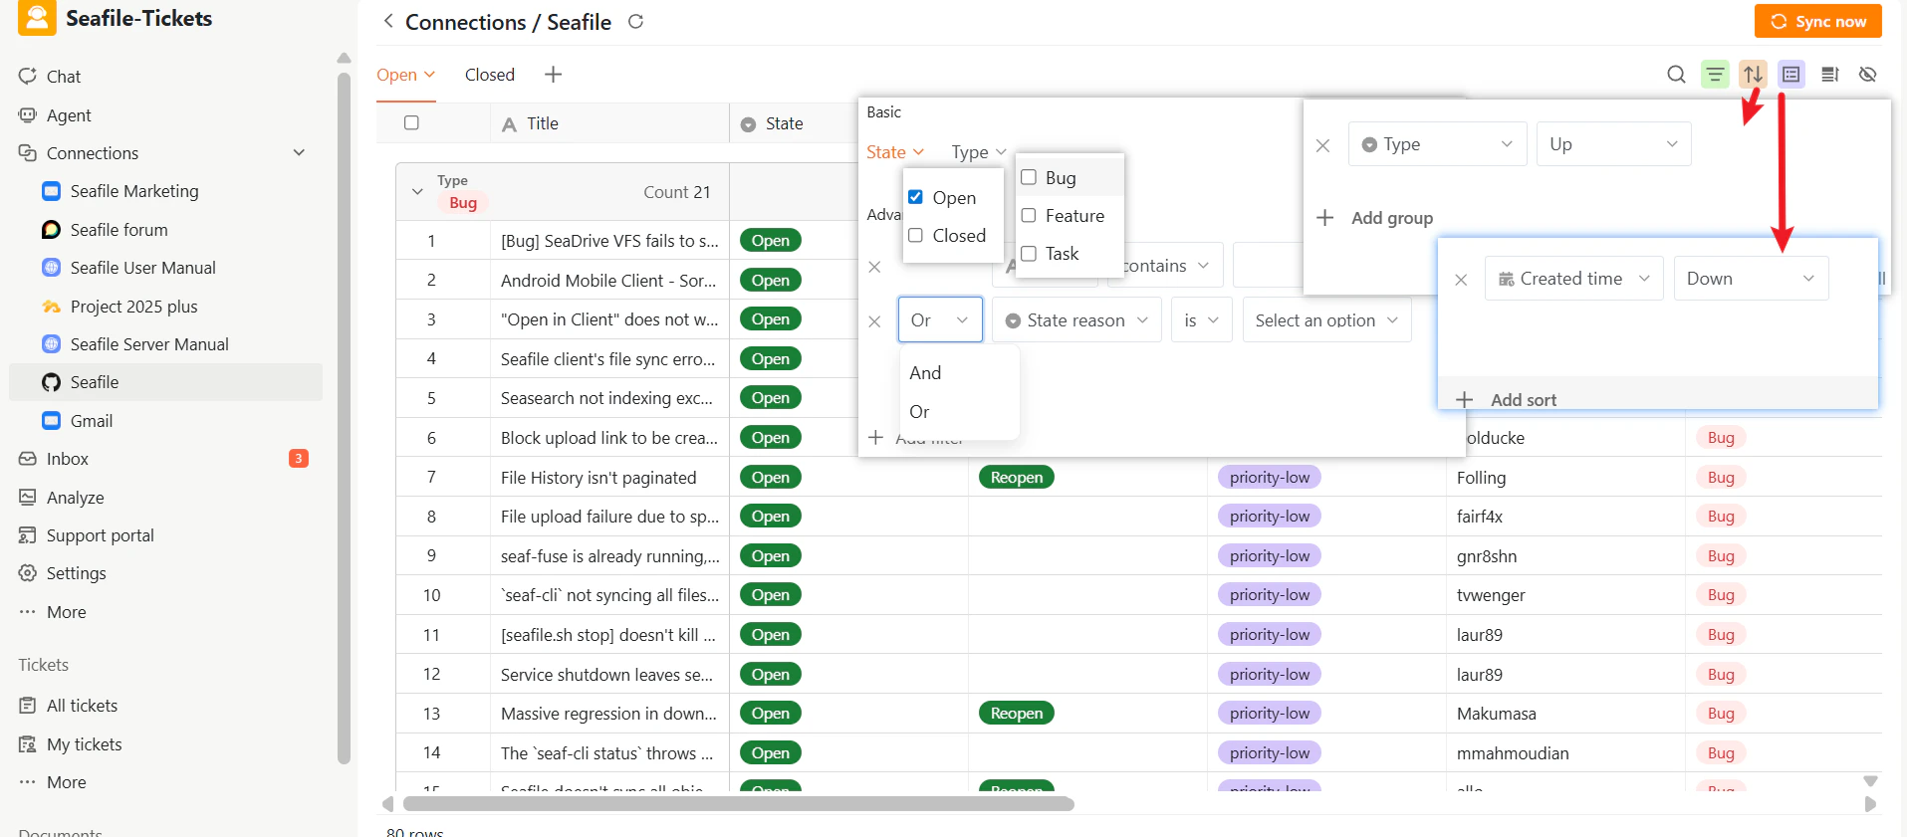Open the State basic filter dropdown
Viewport: 1907px width, 837px height.
point(894,152)
